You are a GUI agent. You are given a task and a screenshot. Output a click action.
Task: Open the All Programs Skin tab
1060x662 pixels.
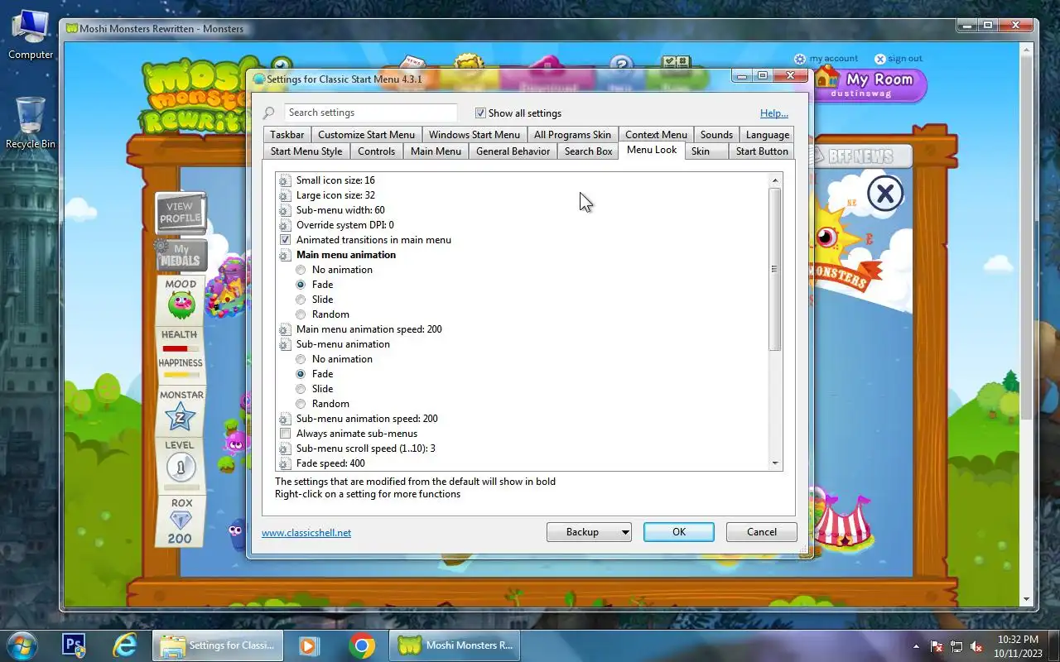(572, 135)
